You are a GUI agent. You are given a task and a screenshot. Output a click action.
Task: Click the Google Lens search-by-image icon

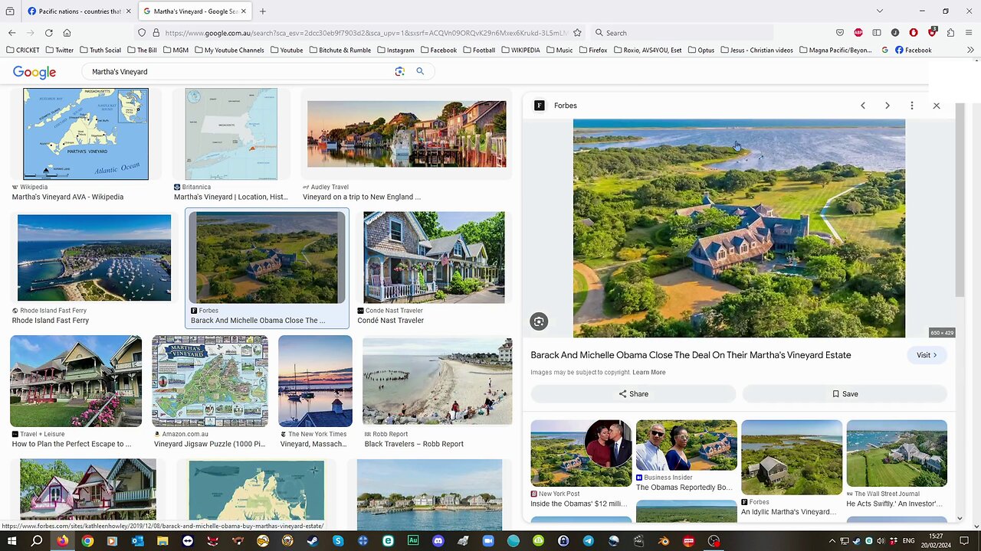pyautogui.click(x=399, y=71)
